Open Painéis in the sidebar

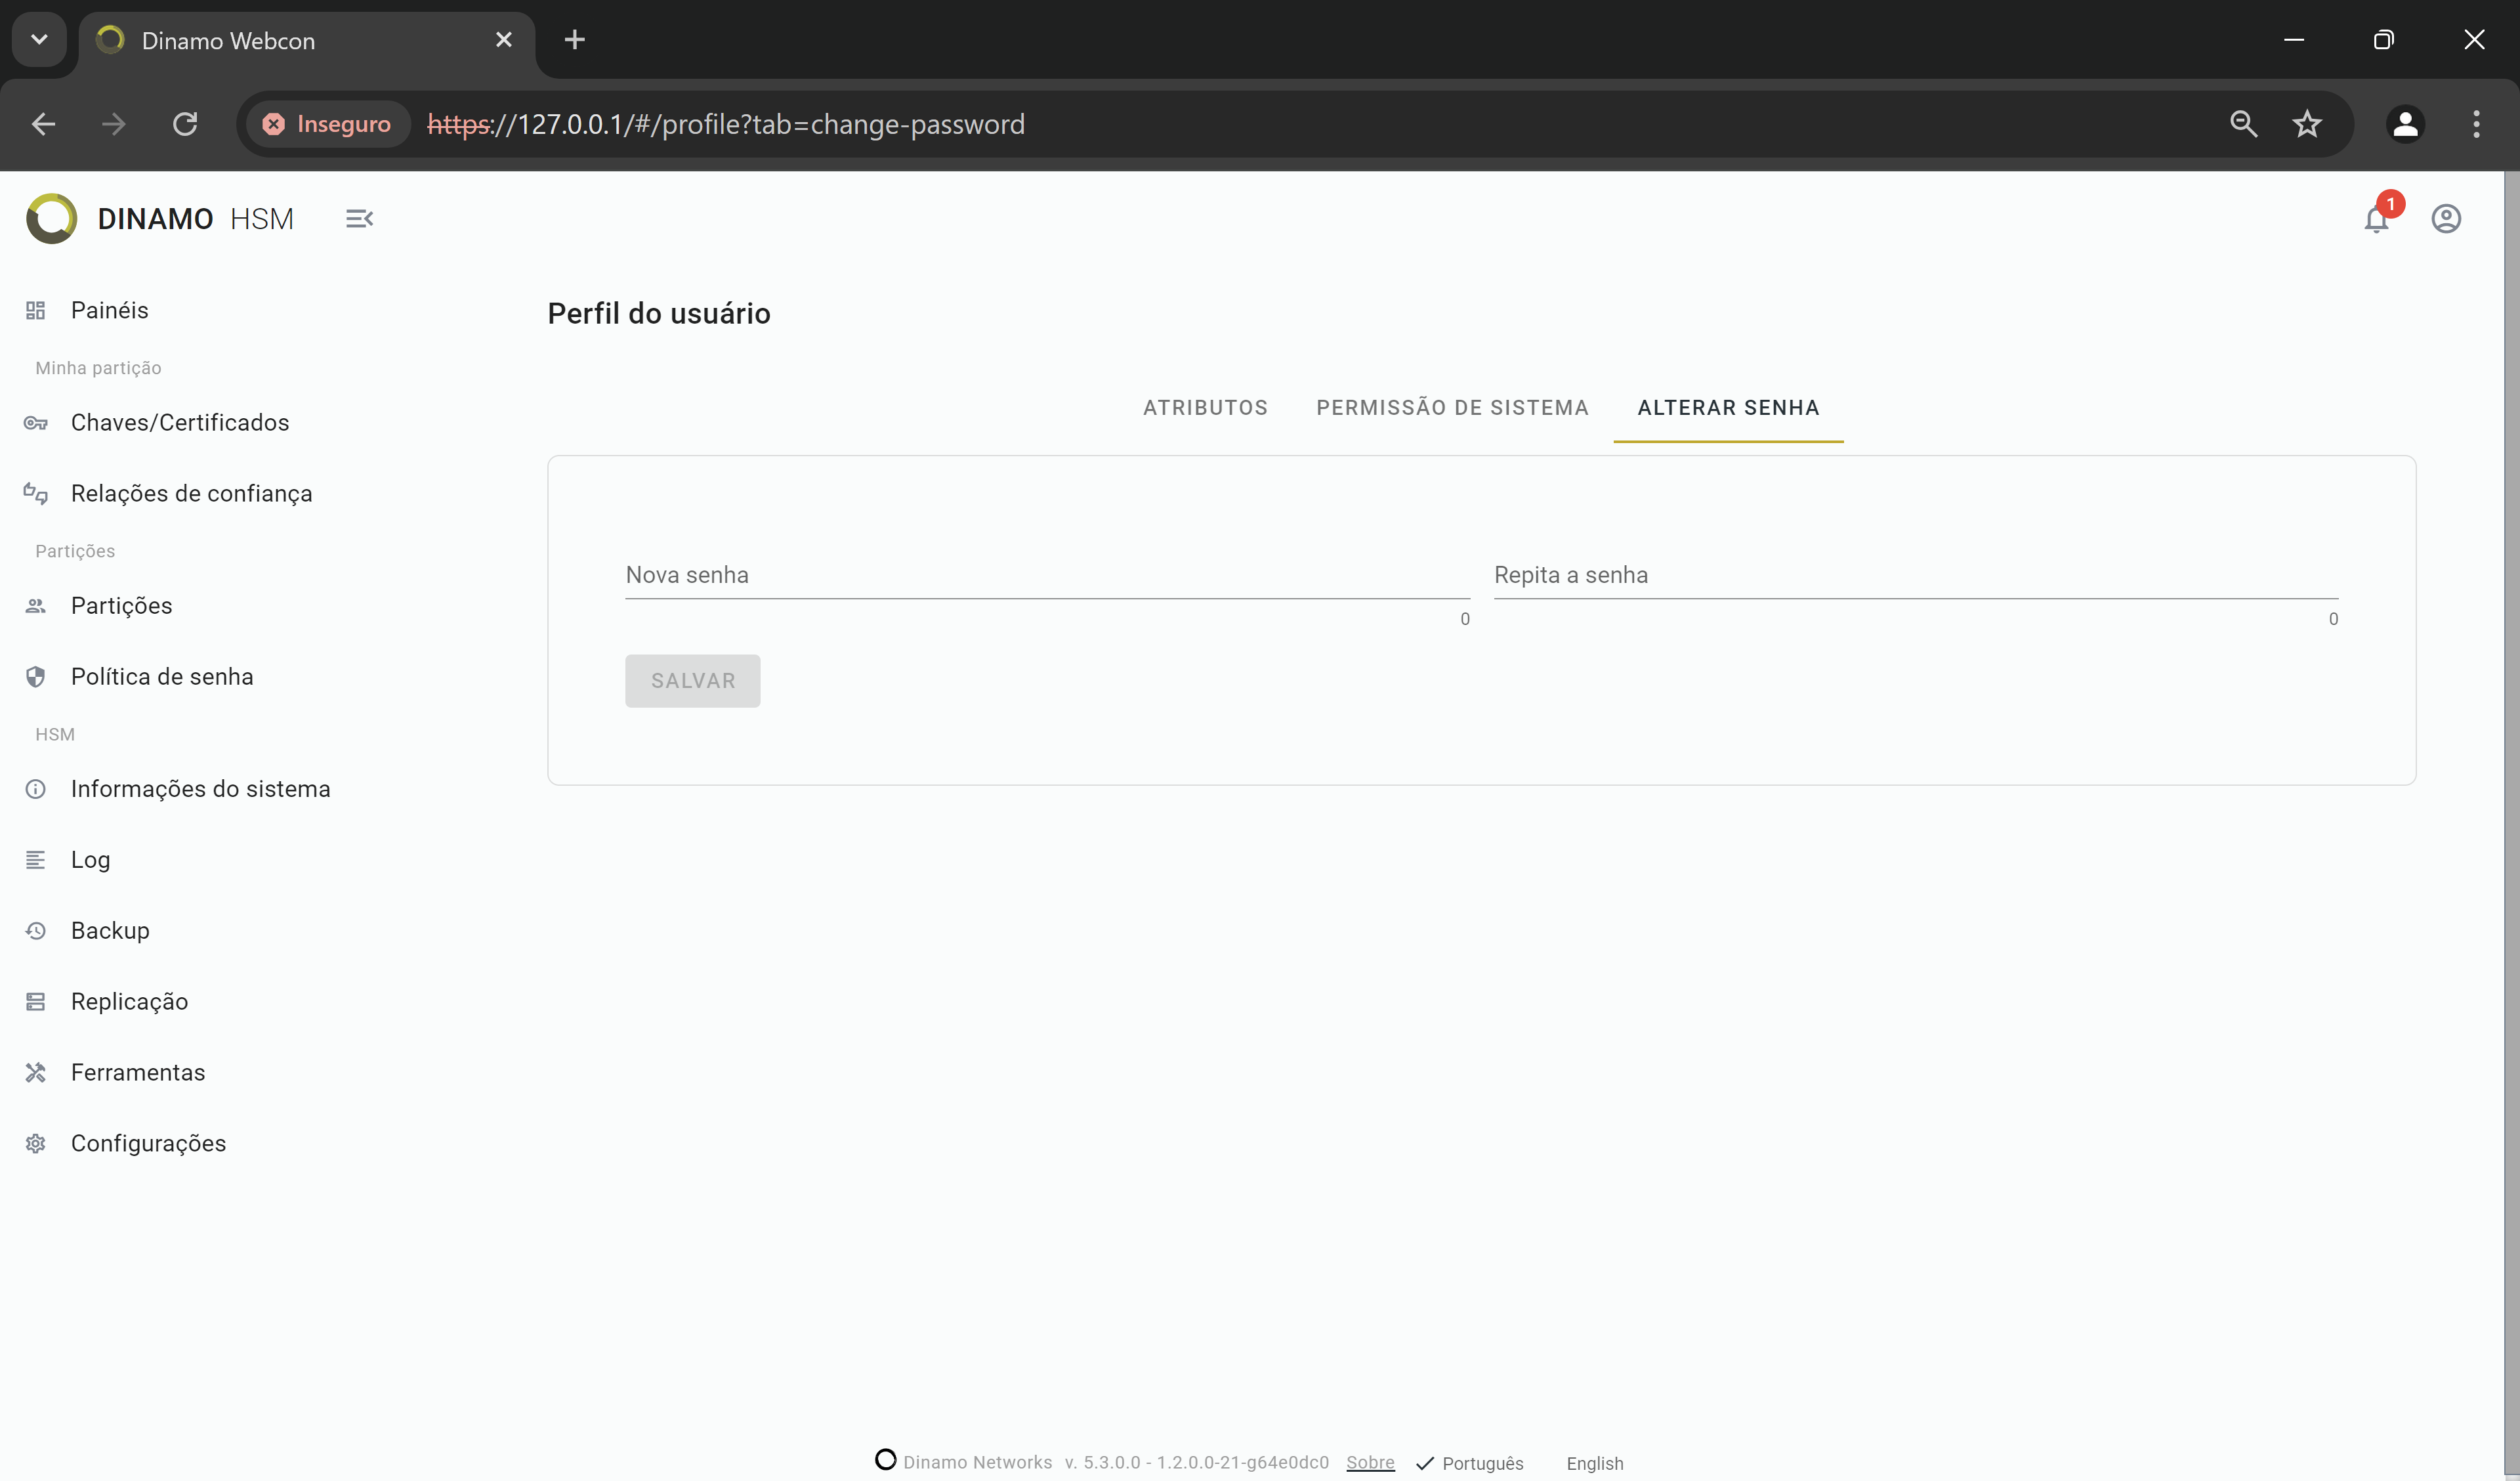pyautogui.click(x=110, y=311)
